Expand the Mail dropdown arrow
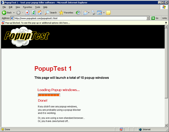The image size is (169, 132). click(89, 13)
